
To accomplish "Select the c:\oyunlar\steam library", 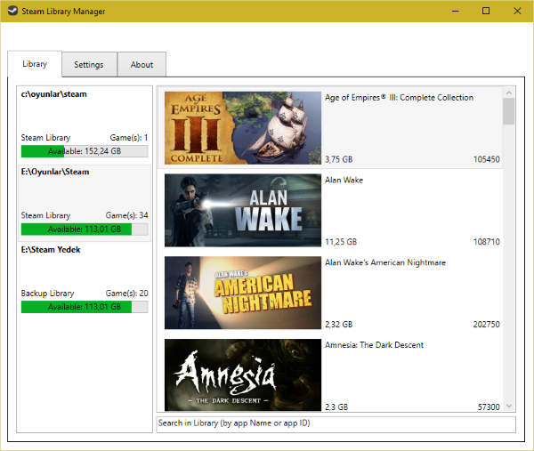I will (x=85, y=125).
